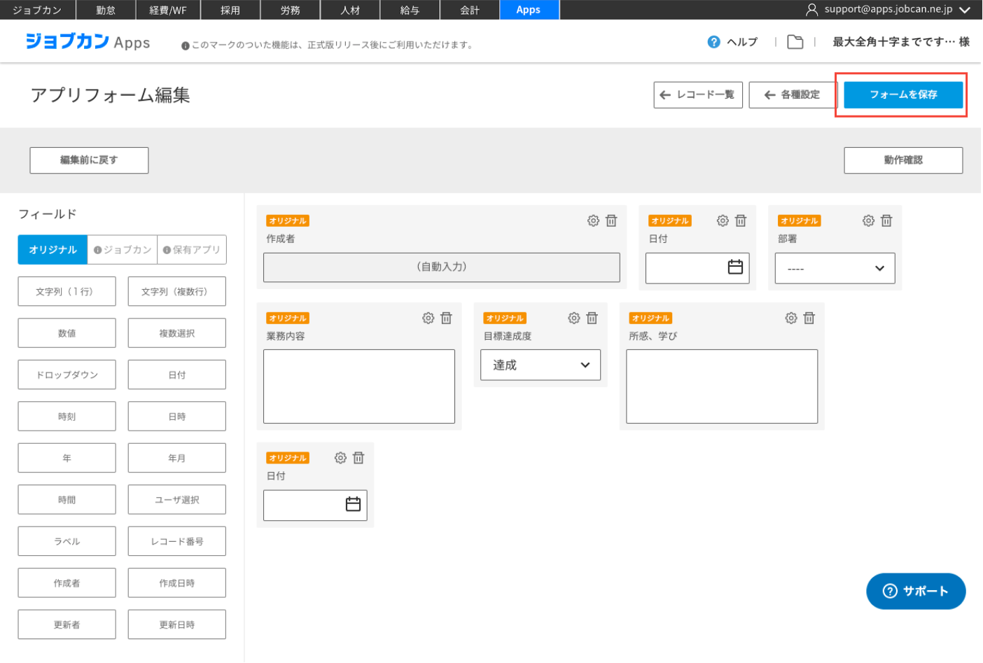Switch to the 保有アプリ field tab

(x=192, y=250)
